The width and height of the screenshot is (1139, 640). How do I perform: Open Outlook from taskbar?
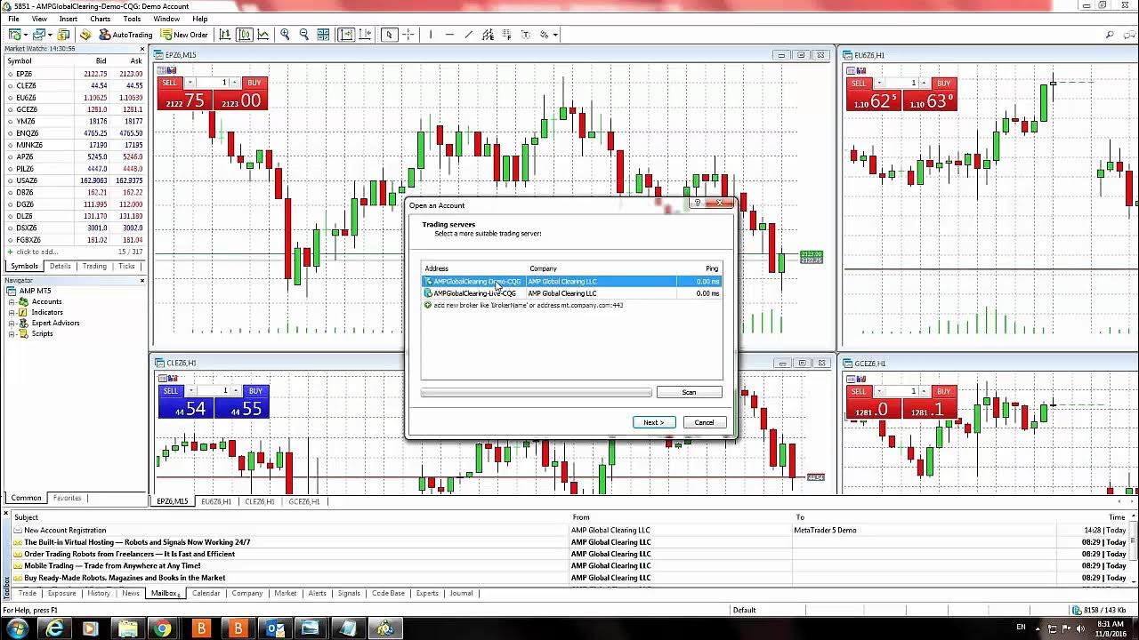point(275,628)
